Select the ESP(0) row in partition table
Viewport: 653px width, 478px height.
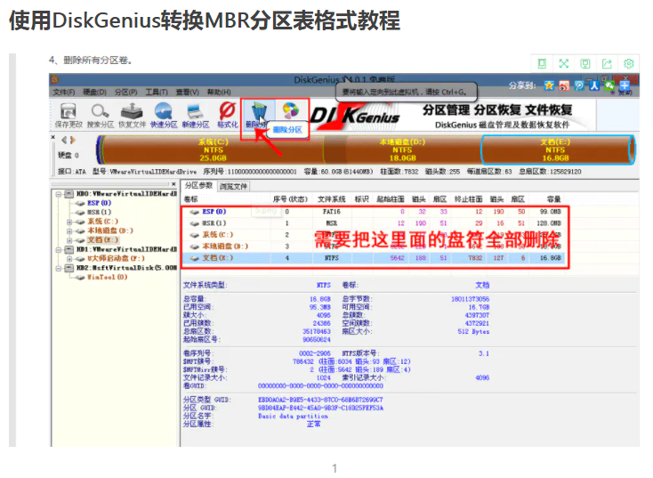tap(375, 212)
